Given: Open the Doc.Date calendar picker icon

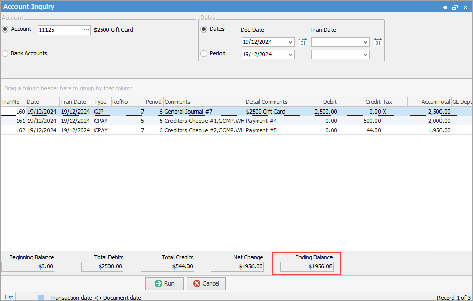Looking at the screenshot, I should click(x=303, y=42).
